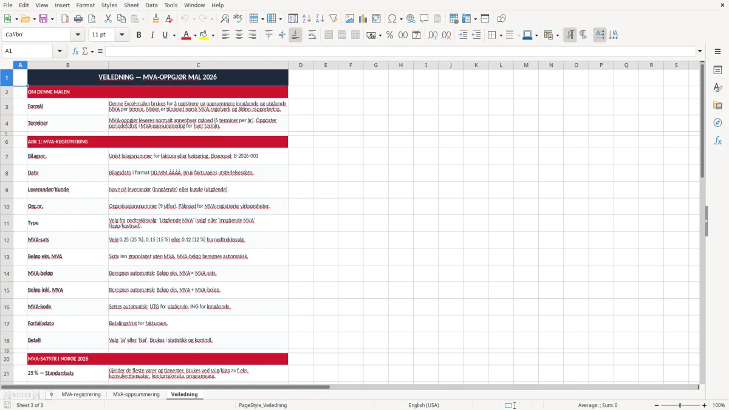Toggle Bold formatting
The width and height of the screenshot is (729, 410).
click(139, 35)
